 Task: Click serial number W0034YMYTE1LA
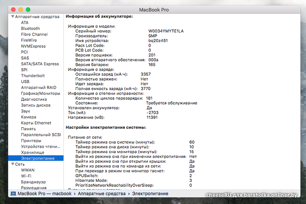click(x=166, y=31)
